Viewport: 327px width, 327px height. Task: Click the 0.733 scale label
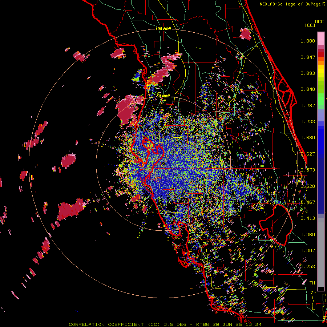308,122
